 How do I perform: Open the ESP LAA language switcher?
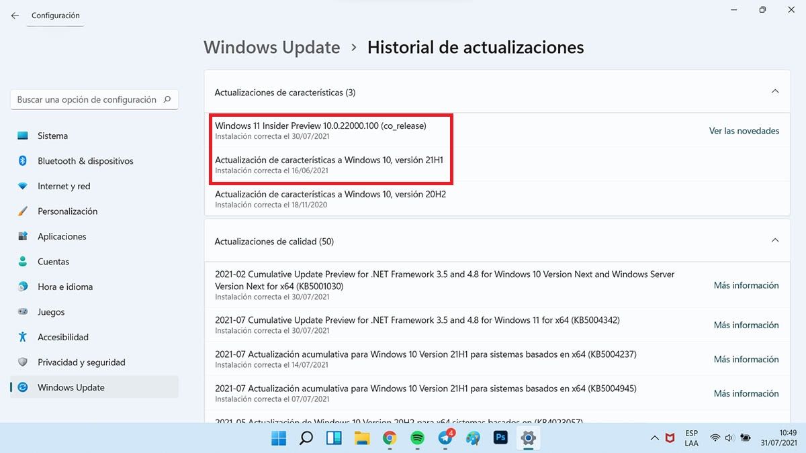(x=692, y=438)
